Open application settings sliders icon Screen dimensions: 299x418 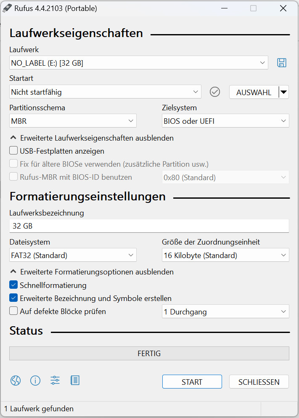click(x=55, y=381)
